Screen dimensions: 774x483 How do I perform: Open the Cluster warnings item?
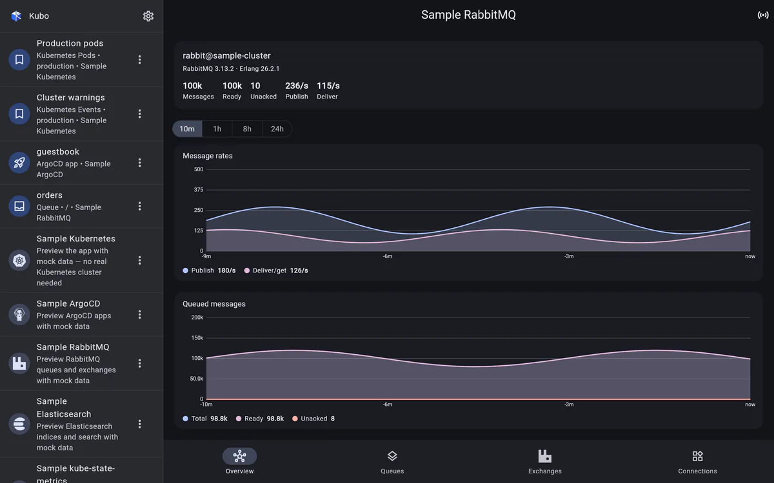pyautogui.click(x=81, y=113)
